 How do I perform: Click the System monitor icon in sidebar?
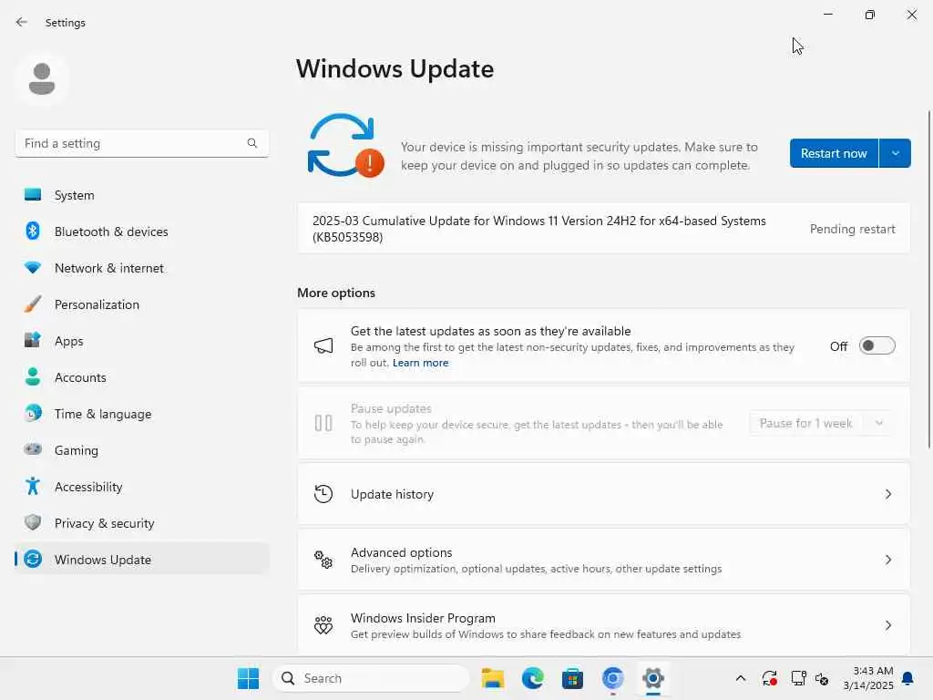point(33,195)
